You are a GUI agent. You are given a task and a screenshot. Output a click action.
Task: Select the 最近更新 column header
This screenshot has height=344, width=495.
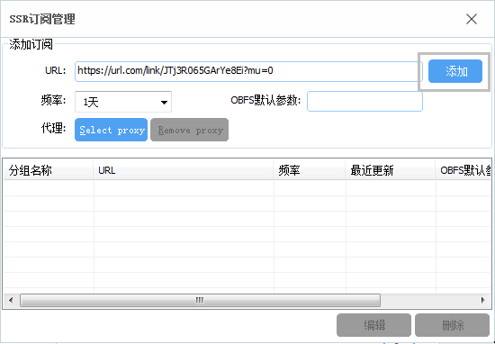click(x=391, y=170)
